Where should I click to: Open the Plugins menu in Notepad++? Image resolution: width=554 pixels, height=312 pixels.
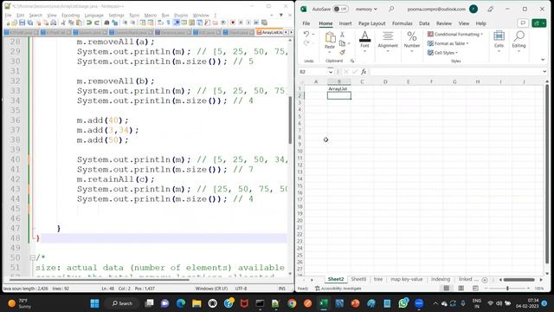[x=181, y=16]
